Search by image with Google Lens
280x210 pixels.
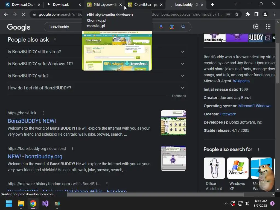point(172,27)
